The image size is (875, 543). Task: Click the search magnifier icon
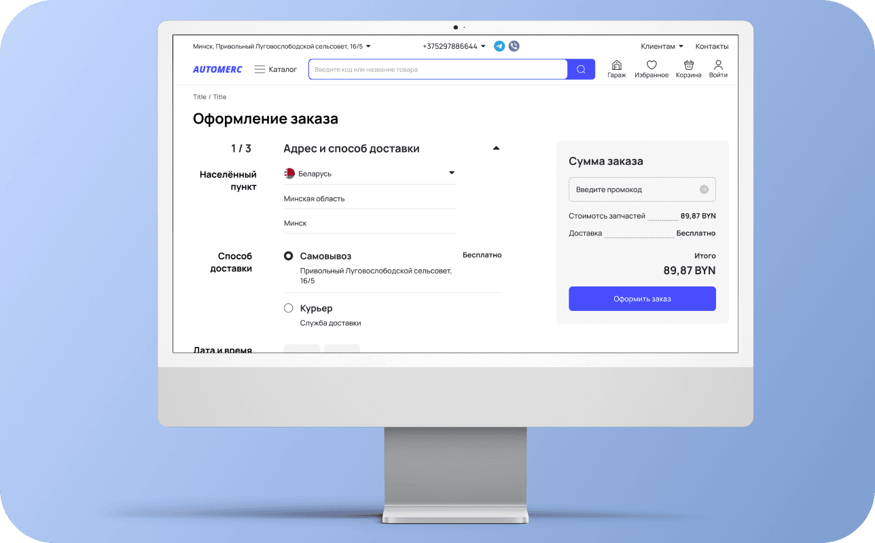(x=580, y=69)
